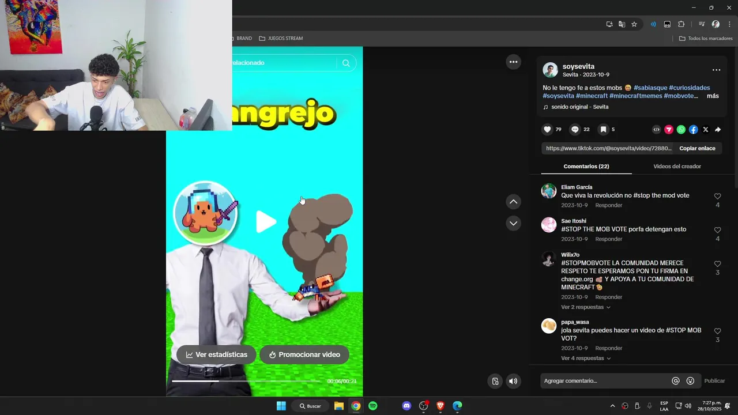Open the Chrome three-dot menu

729,24
